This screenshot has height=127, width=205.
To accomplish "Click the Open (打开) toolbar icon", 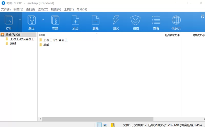I will (x=9, y=20).
